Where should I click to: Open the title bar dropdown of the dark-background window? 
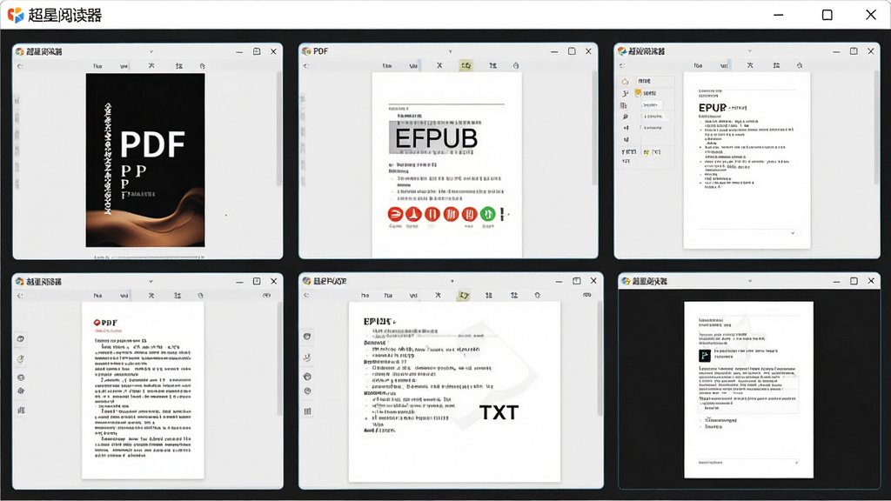click(749, 281)
